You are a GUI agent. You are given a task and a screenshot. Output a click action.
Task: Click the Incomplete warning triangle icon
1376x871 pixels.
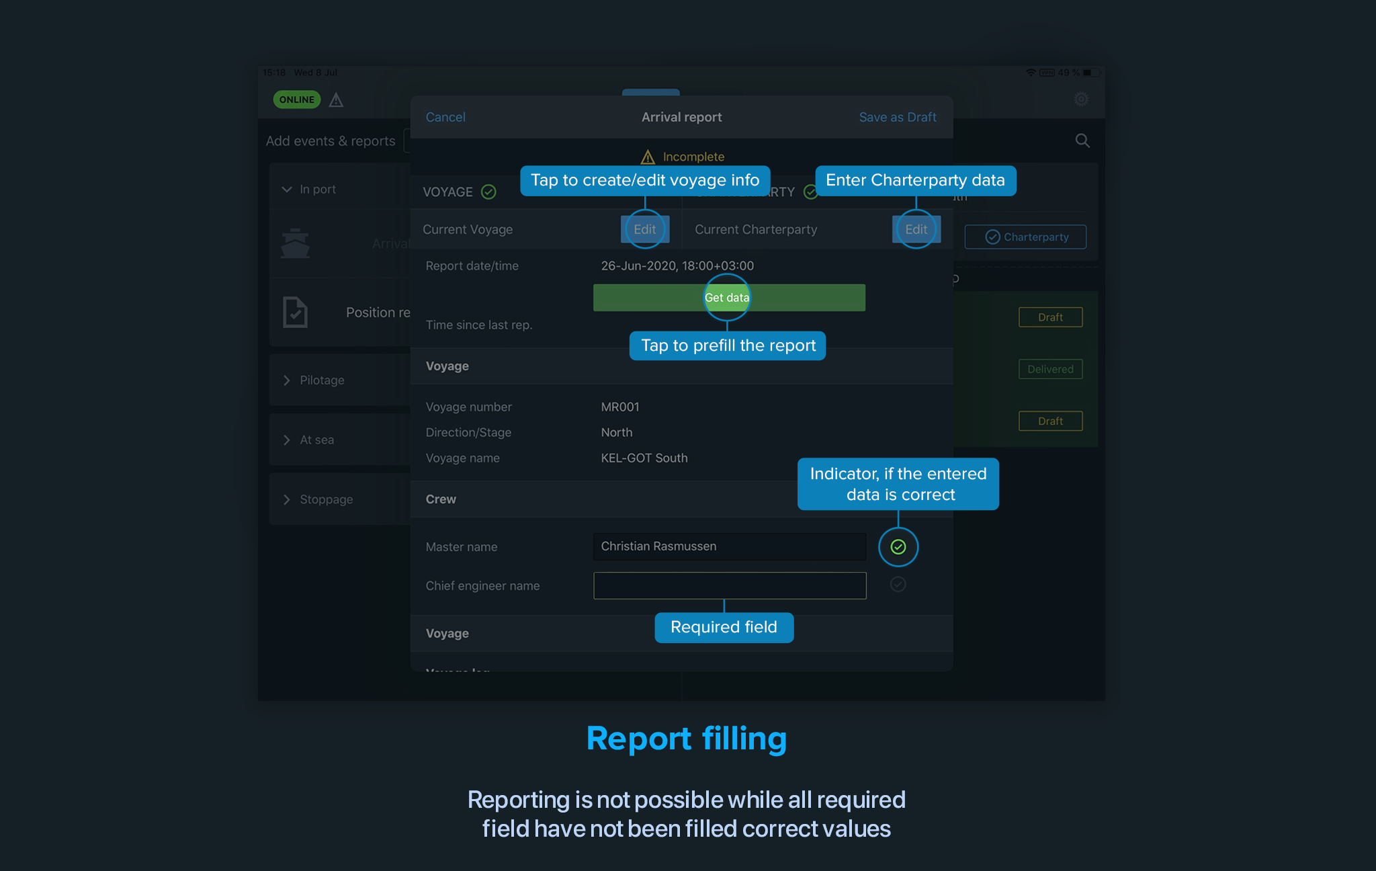[647, 157]
